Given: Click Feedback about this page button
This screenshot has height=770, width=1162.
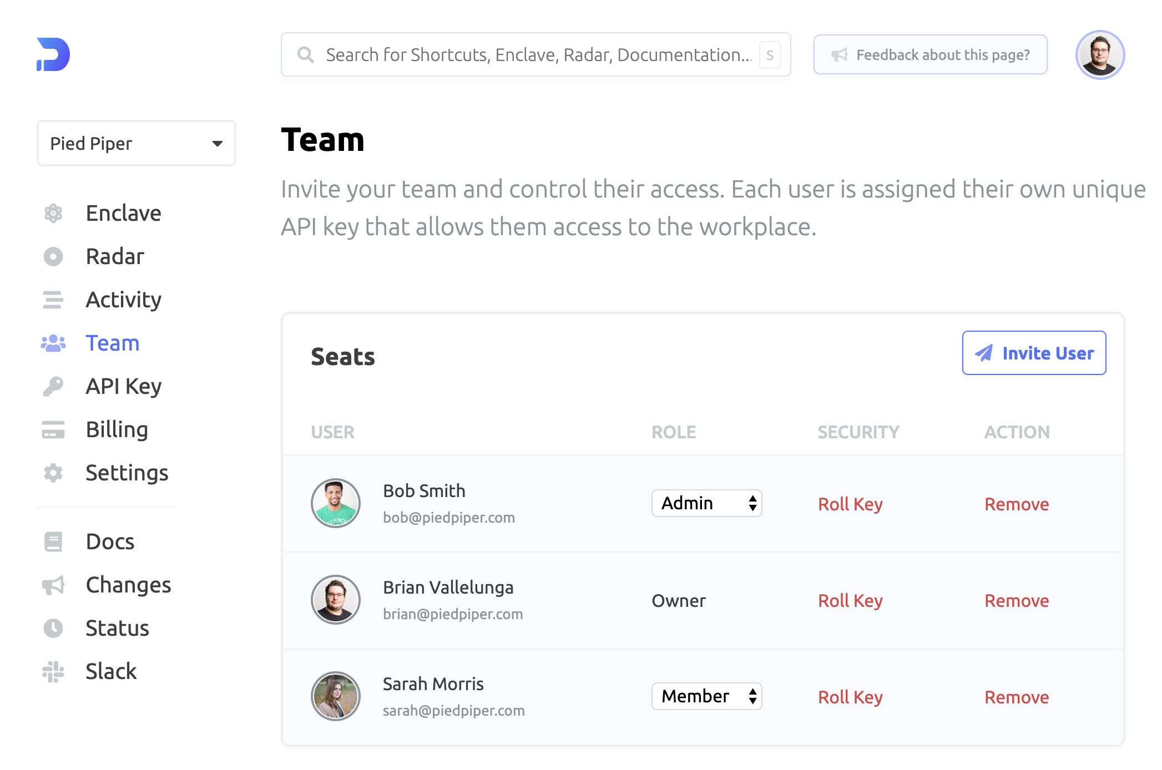Looking at the screenshot, I should (930, 55).
